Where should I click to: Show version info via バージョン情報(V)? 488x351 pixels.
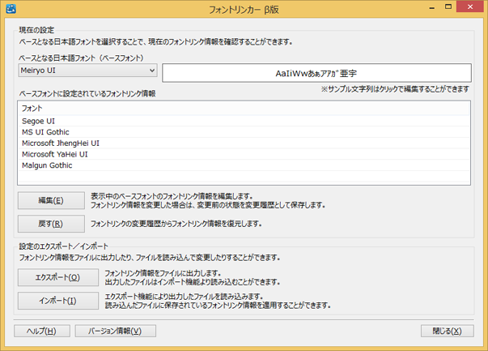pyautogui.click(x=114, y=331)
